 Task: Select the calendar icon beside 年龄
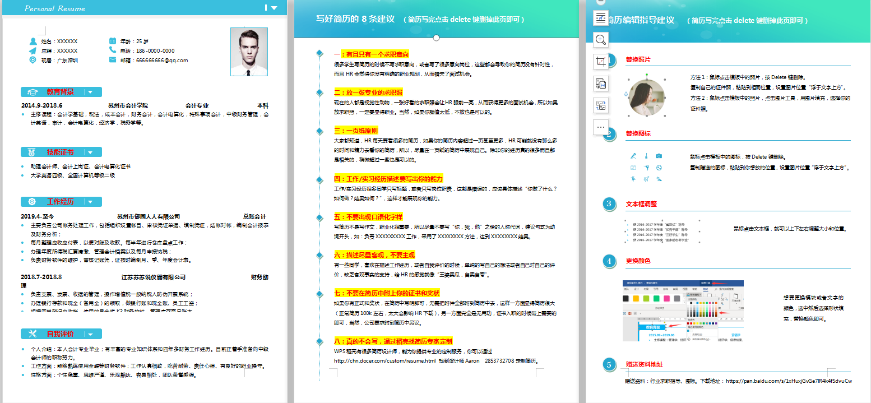(x=113, y=41)
